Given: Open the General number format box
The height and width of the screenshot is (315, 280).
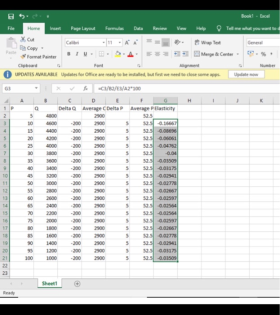Looking at the screenshot, I should (x=263, y=43).
